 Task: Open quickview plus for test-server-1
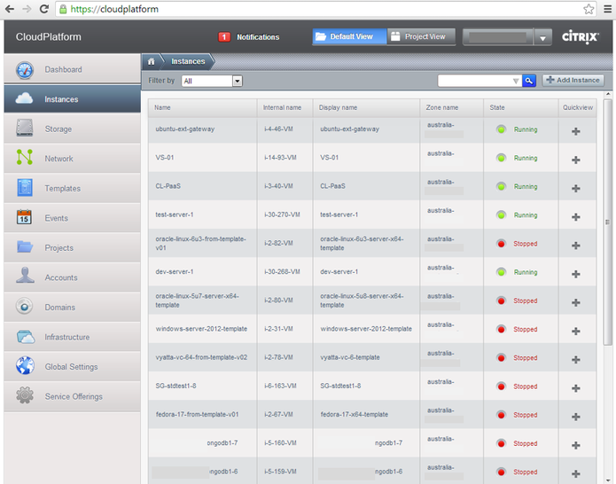[576, 217]
